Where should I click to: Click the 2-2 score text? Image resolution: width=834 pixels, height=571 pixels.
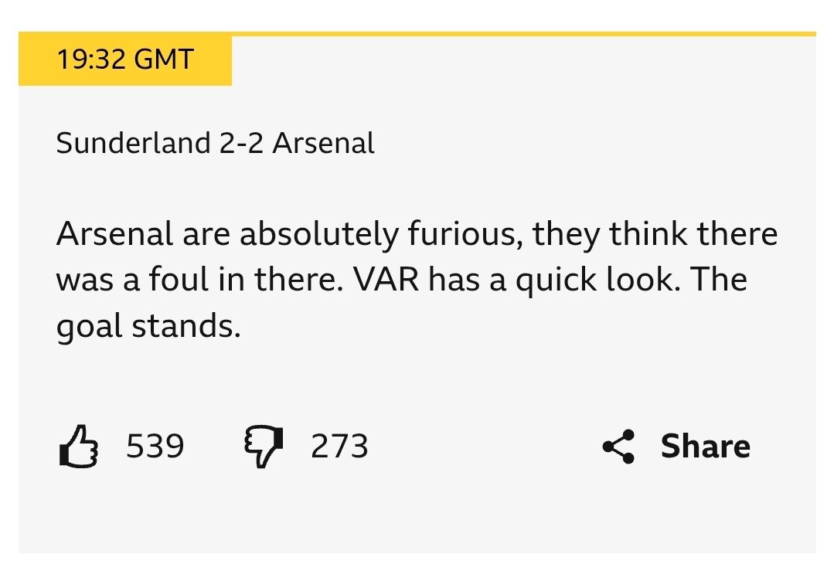[x=241, y=144]
